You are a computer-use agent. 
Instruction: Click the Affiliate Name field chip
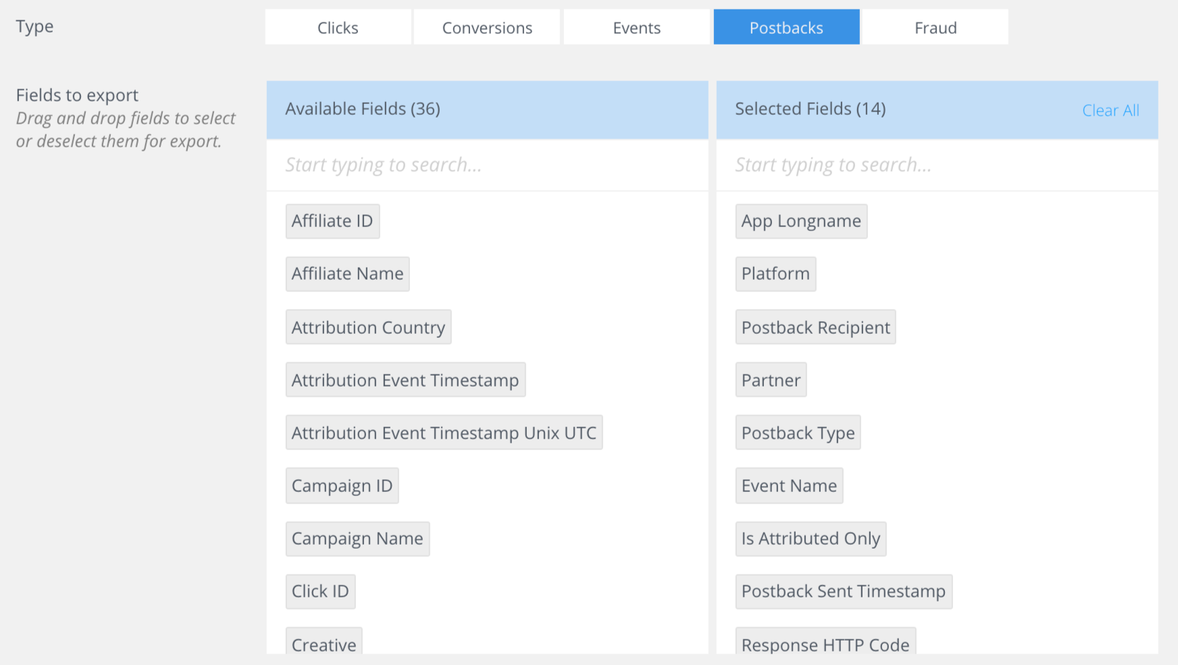coord(347,274)
